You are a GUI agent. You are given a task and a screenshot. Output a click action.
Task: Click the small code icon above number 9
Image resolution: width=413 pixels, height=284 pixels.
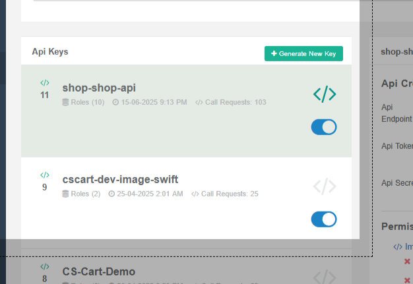pos(44,175)
